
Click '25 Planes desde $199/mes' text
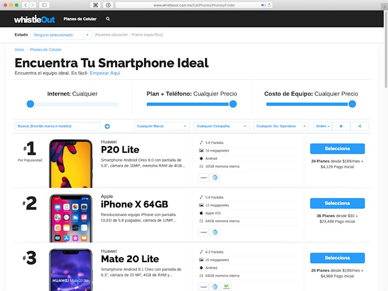coord(337,270)
